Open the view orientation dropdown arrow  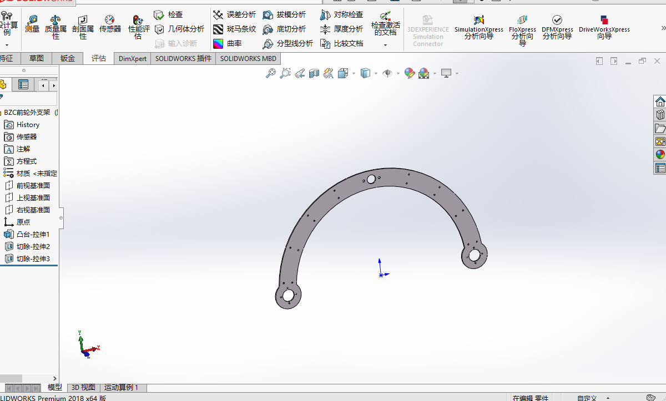[353, 73]
